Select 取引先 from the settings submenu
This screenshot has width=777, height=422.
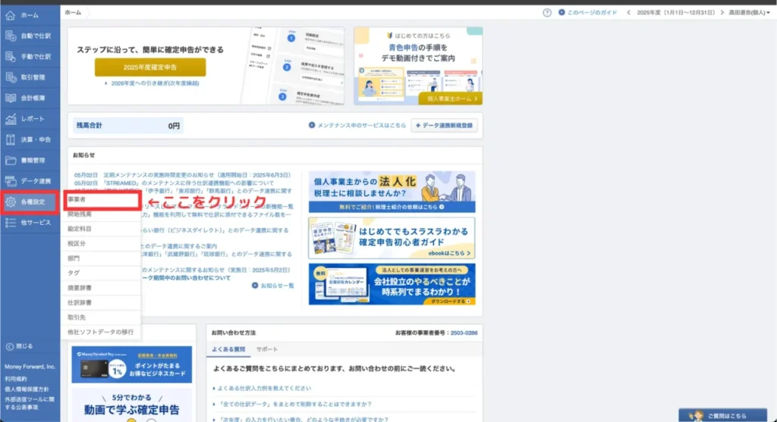[x=102, y=317]
